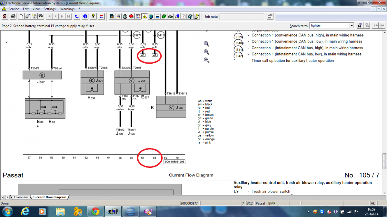The width and height of the screenshot is (387, 217).
Task: Click the 'ws = white' legend entry
Action: 205,101
